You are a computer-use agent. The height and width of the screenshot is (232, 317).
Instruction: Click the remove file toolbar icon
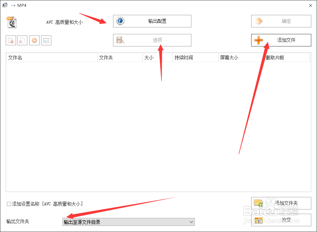(11, 40)
